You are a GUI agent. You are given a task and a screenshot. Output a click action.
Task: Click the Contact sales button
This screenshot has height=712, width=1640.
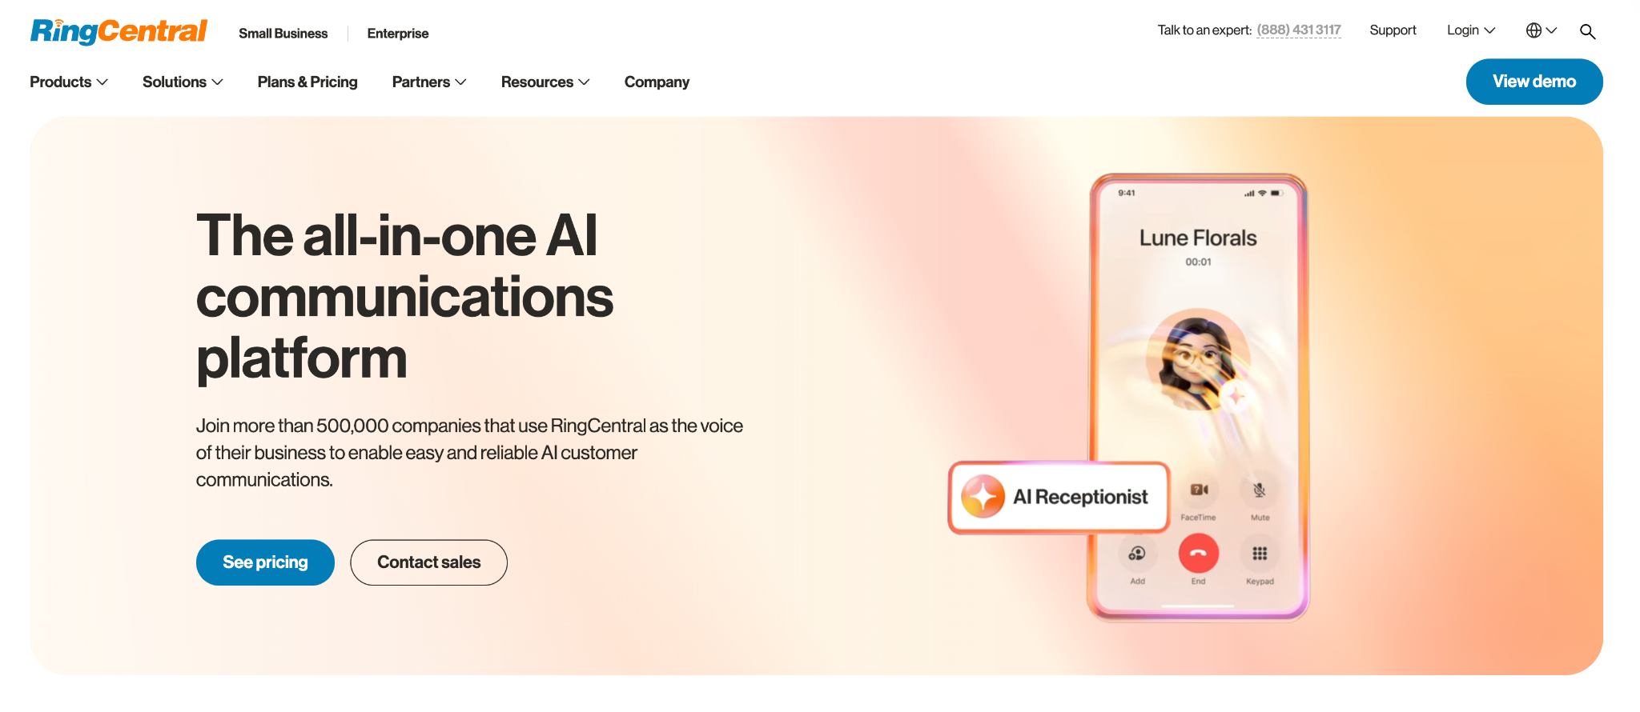428,562
